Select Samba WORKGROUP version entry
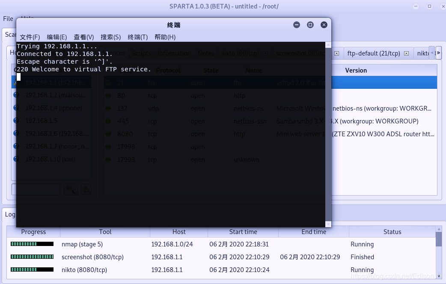Viewport: 446px width, 284px height. pos(375,121)
